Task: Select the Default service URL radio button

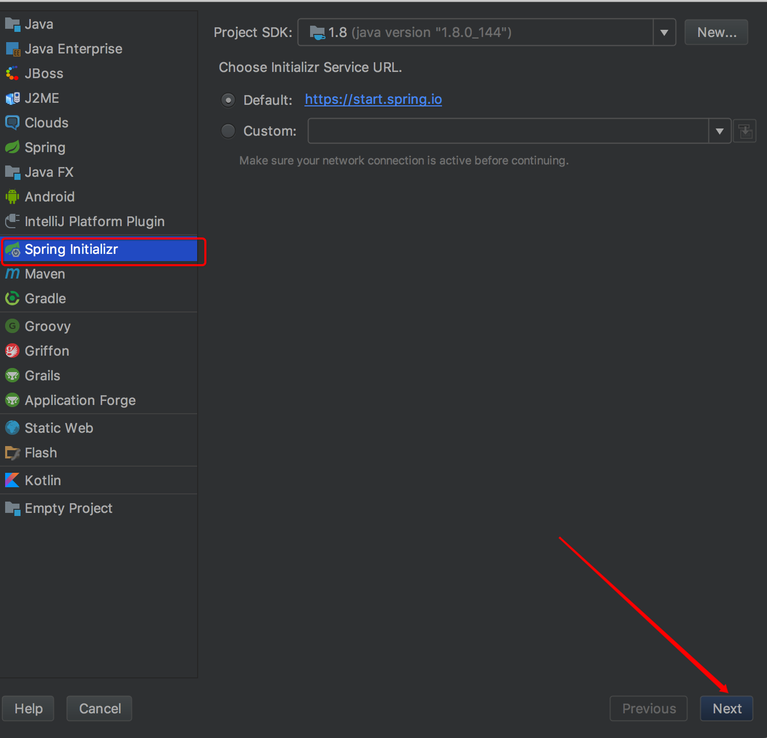Action: [x=228, y=100]
